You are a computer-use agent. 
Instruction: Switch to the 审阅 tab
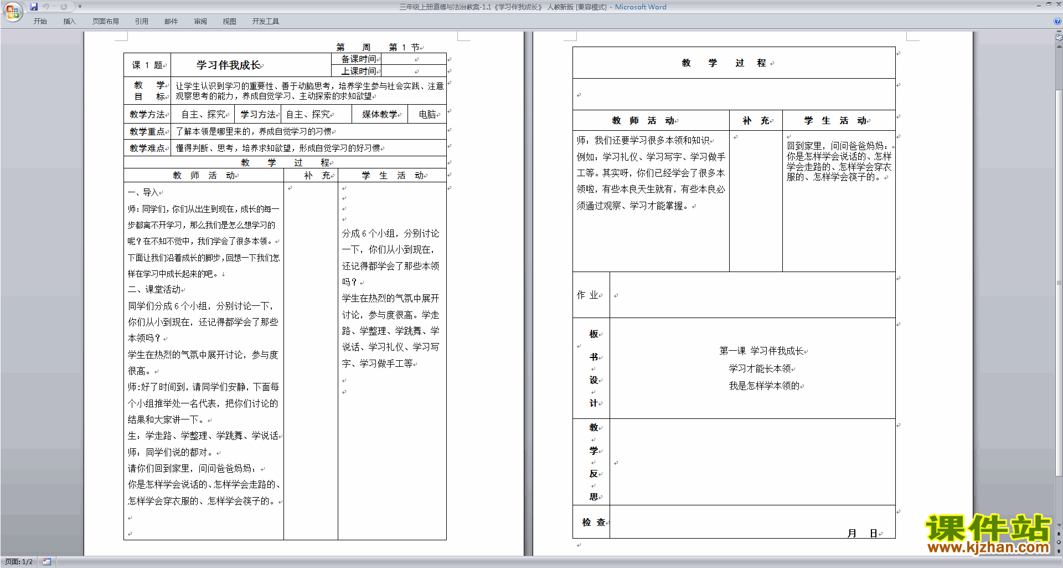pos(200,22)
